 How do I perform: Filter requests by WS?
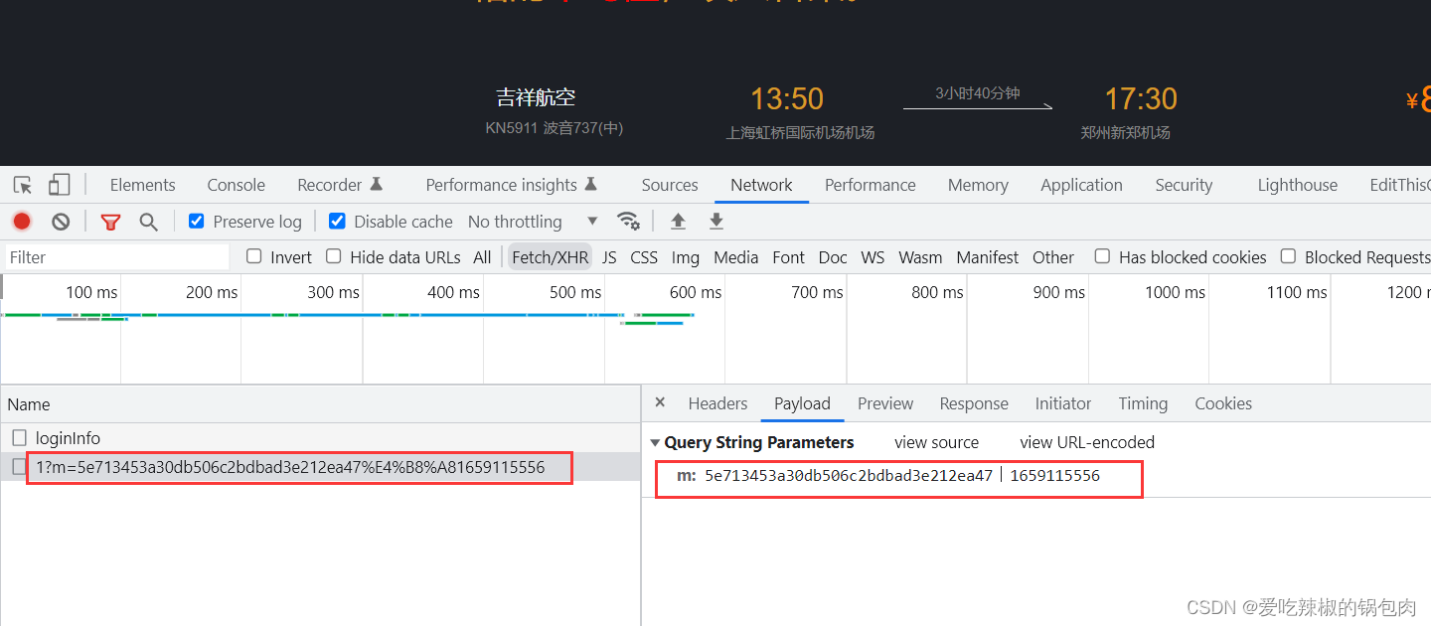(873, 257)
